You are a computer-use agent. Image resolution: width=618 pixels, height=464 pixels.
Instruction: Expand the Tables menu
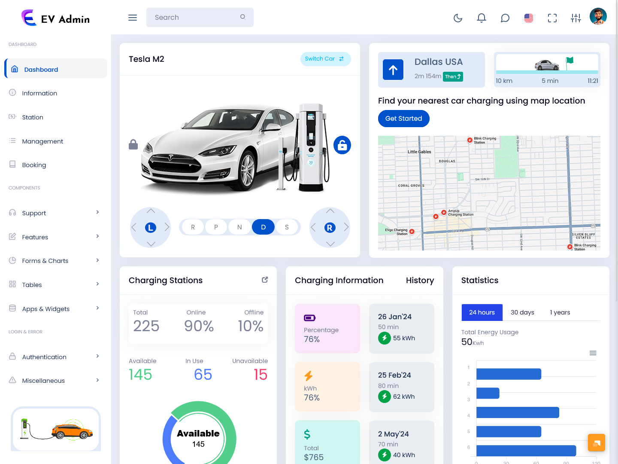[56, 284]
